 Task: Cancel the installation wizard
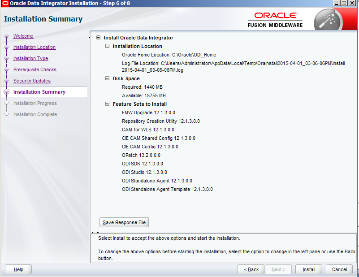point(339,269)
